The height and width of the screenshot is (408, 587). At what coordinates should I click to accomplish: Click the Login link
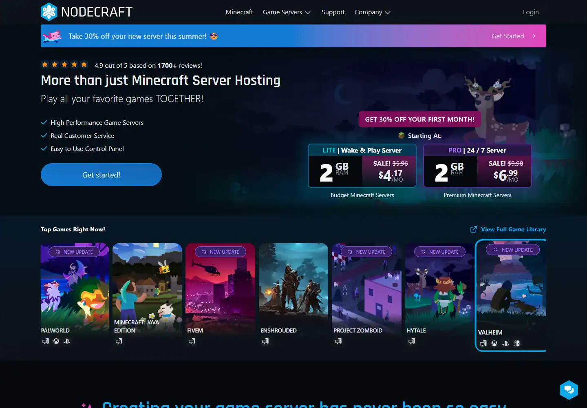[x=531, y=12]
